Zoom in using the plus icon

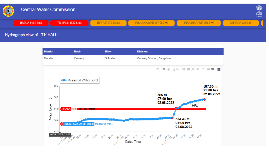click(x=184, y=69)
